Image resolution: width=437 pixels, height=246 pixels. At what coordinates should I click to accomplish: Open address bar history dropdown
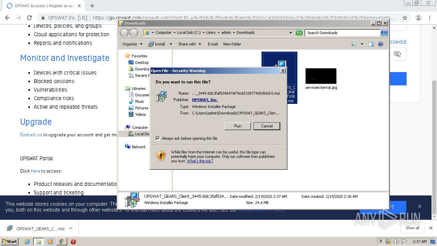click(x=291, y=33)
